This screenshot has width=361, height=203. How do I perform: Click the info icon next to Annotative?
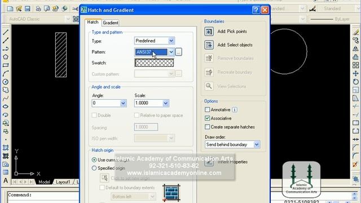point(235,110)
